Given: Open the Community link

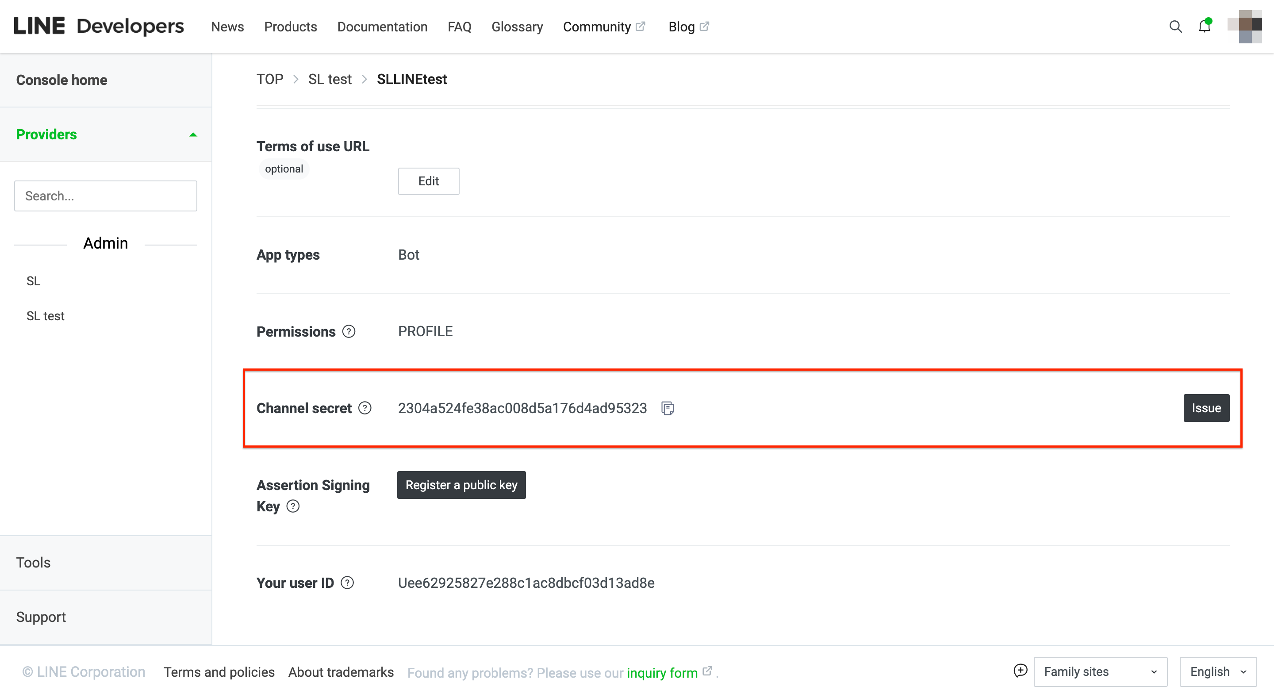Looking at the screenshot, I should (597, 27).
